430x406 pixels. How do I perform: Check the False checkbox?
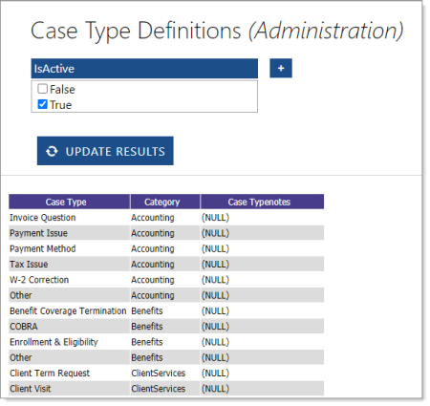point(42,89)
